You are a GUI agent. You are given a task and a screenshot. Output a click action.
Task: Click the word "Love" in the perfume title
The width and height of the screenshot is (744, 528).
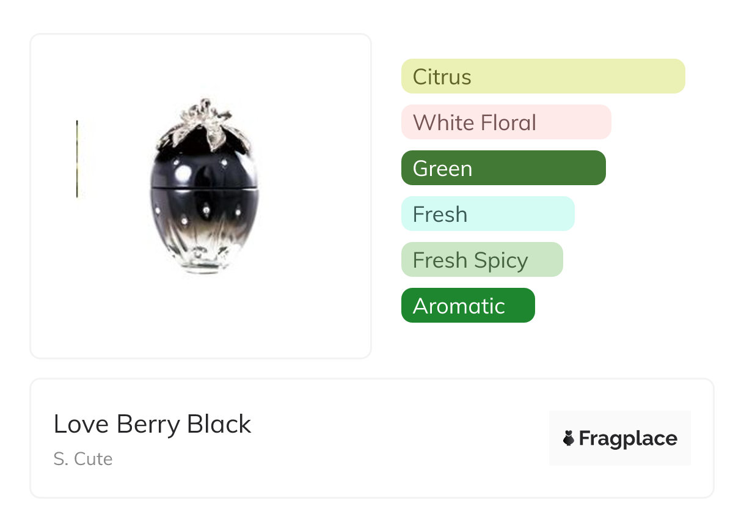click(x=81, y=424)
